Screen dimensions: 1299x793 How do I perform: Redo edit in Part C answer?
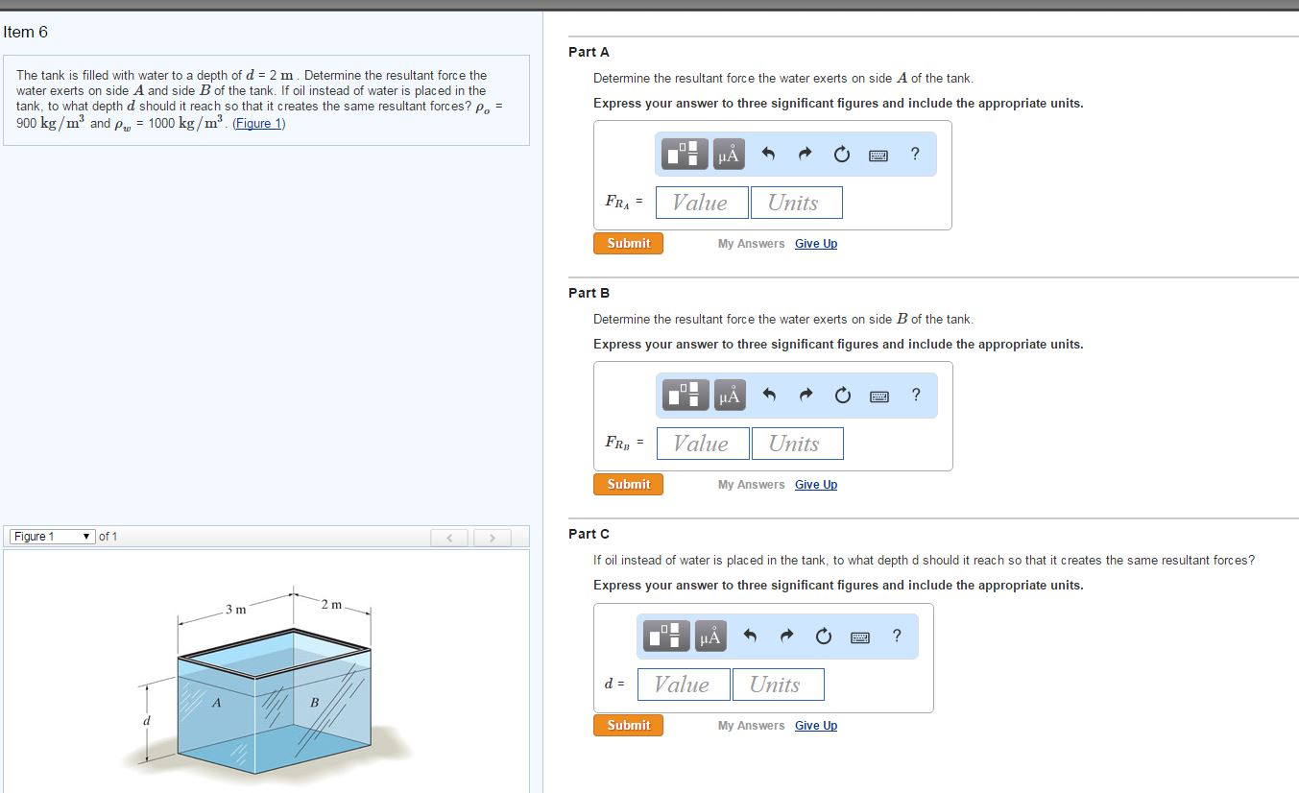tap(786, 636)
